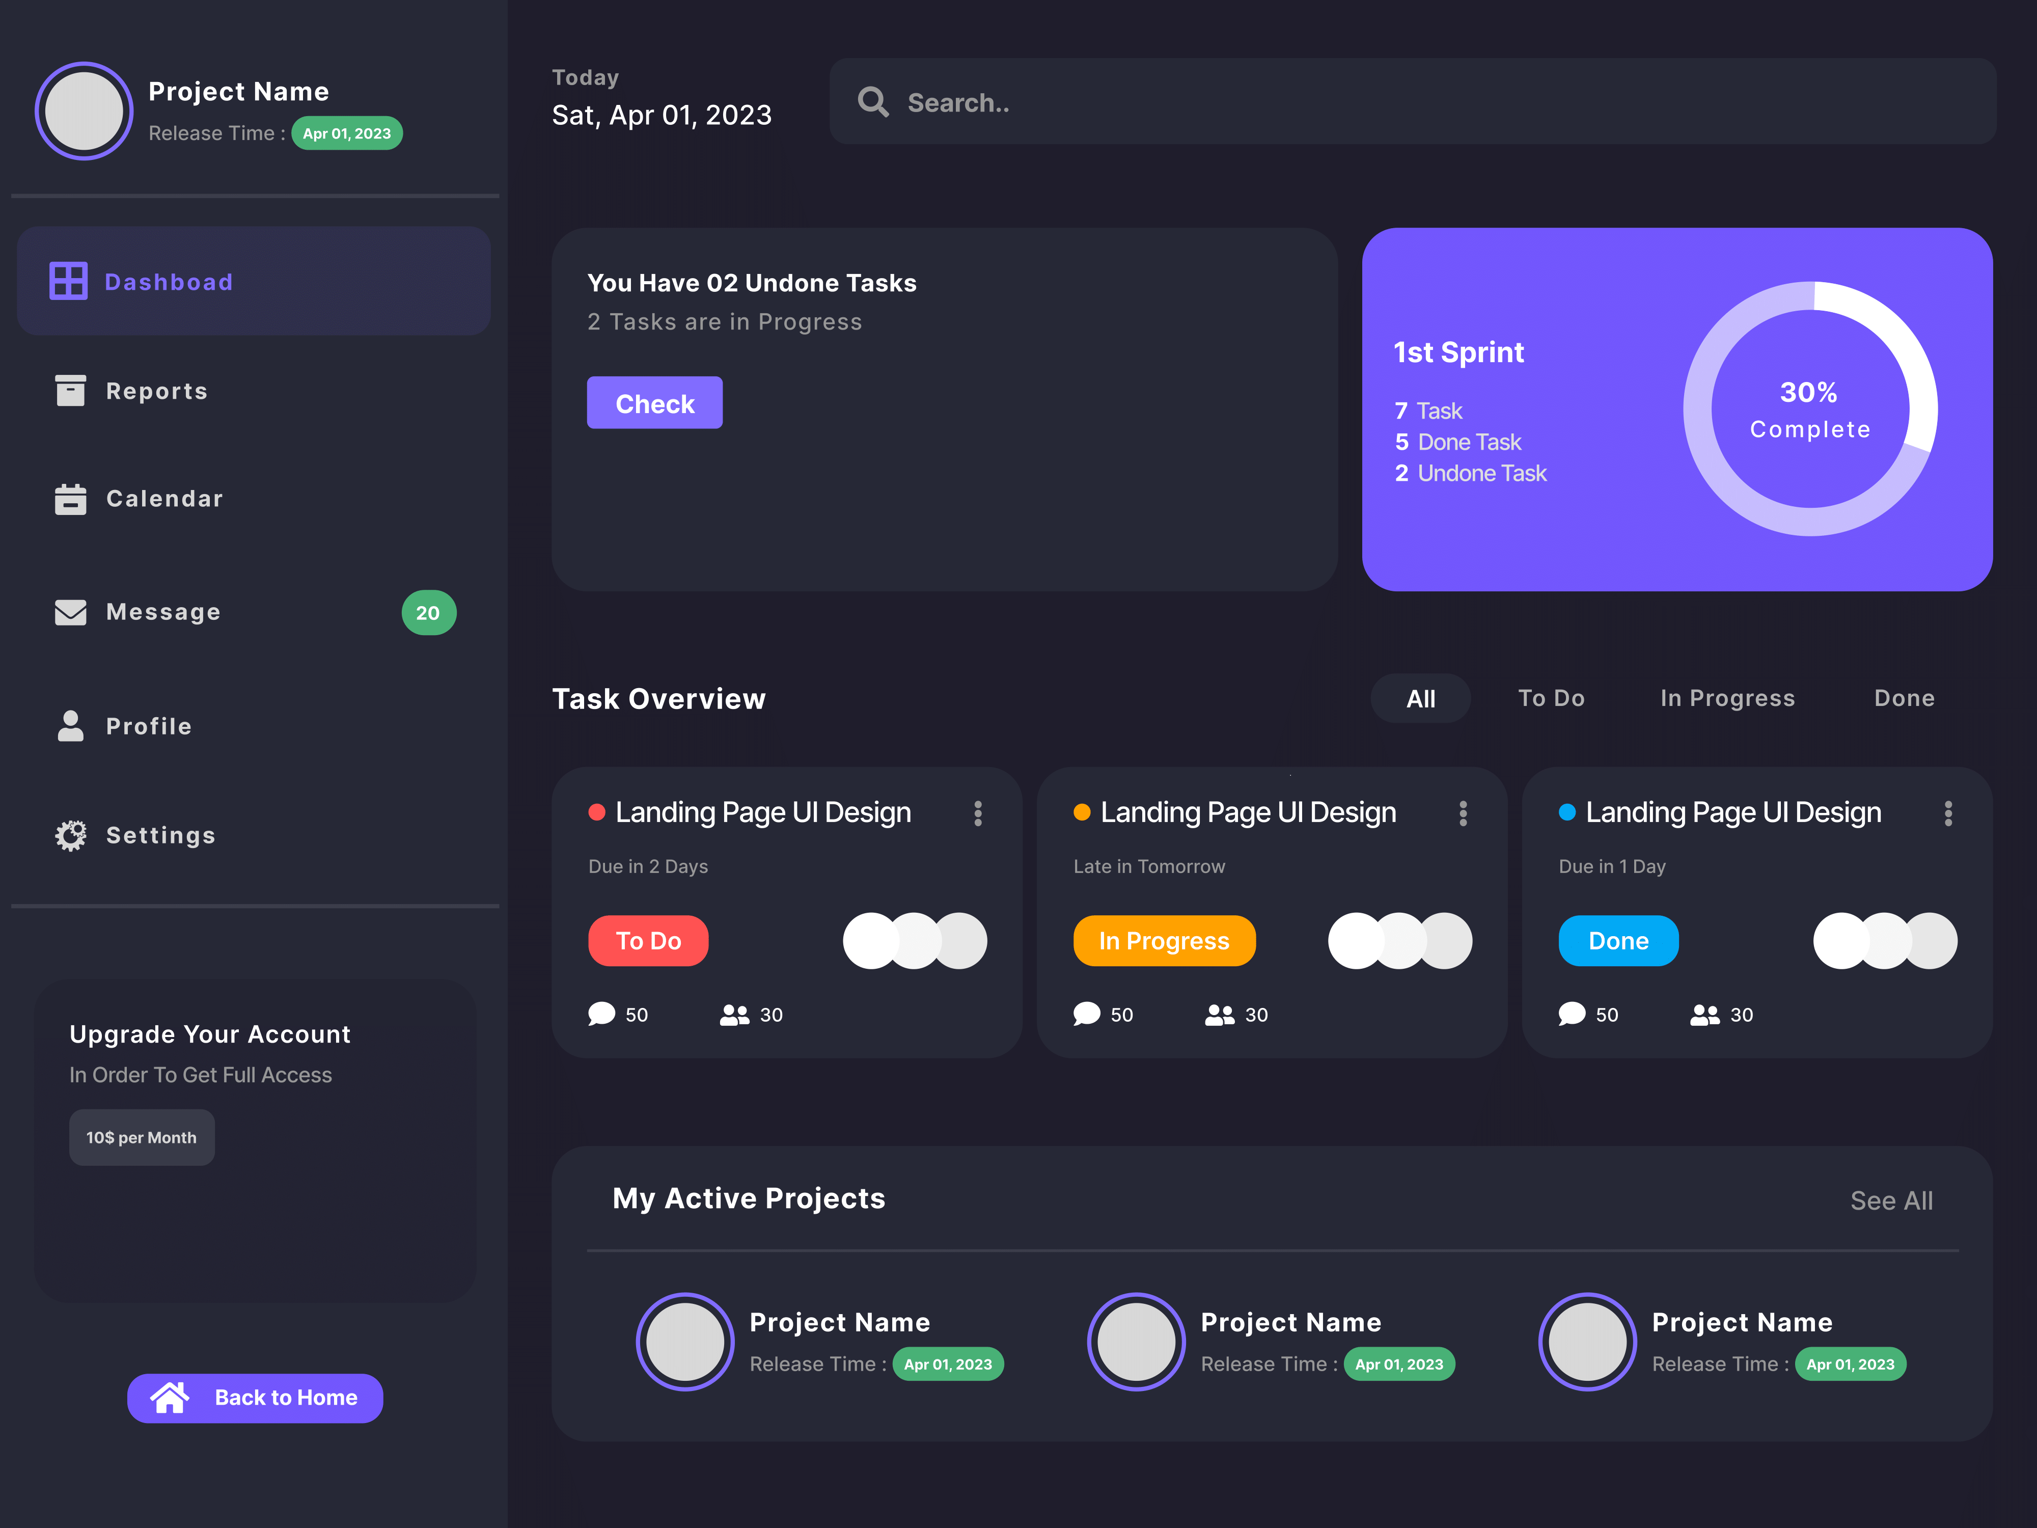Open Reports via archive box icon
Viewport: 2037px width, 1528px height.
70,391
